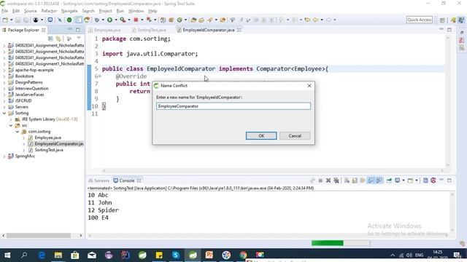The height and width of the screenshot is (262, 467).
Task: Switch to the Servers view tab
Action: [99, 180]
